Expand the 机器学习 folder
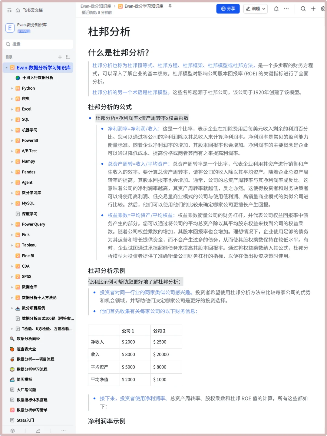Screen dimensions: 327x436 tap(12, 130)
